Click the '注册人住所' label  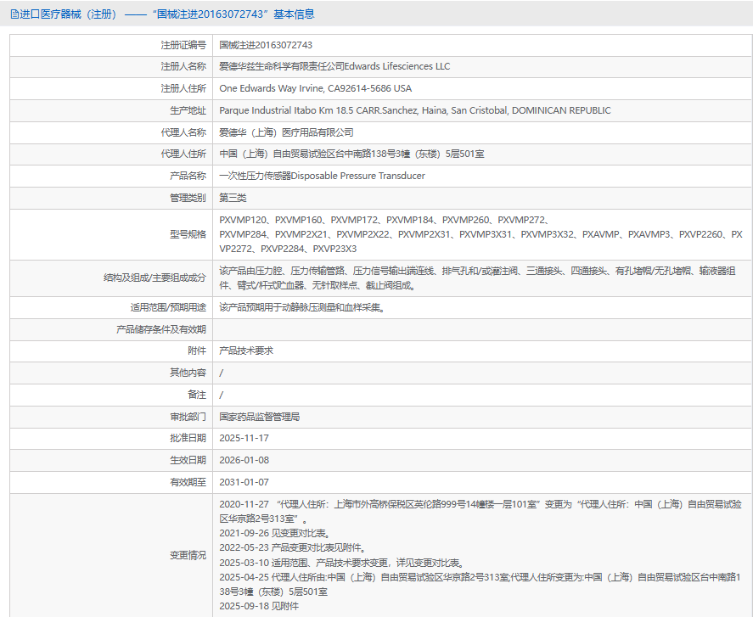tap(183, 88)
